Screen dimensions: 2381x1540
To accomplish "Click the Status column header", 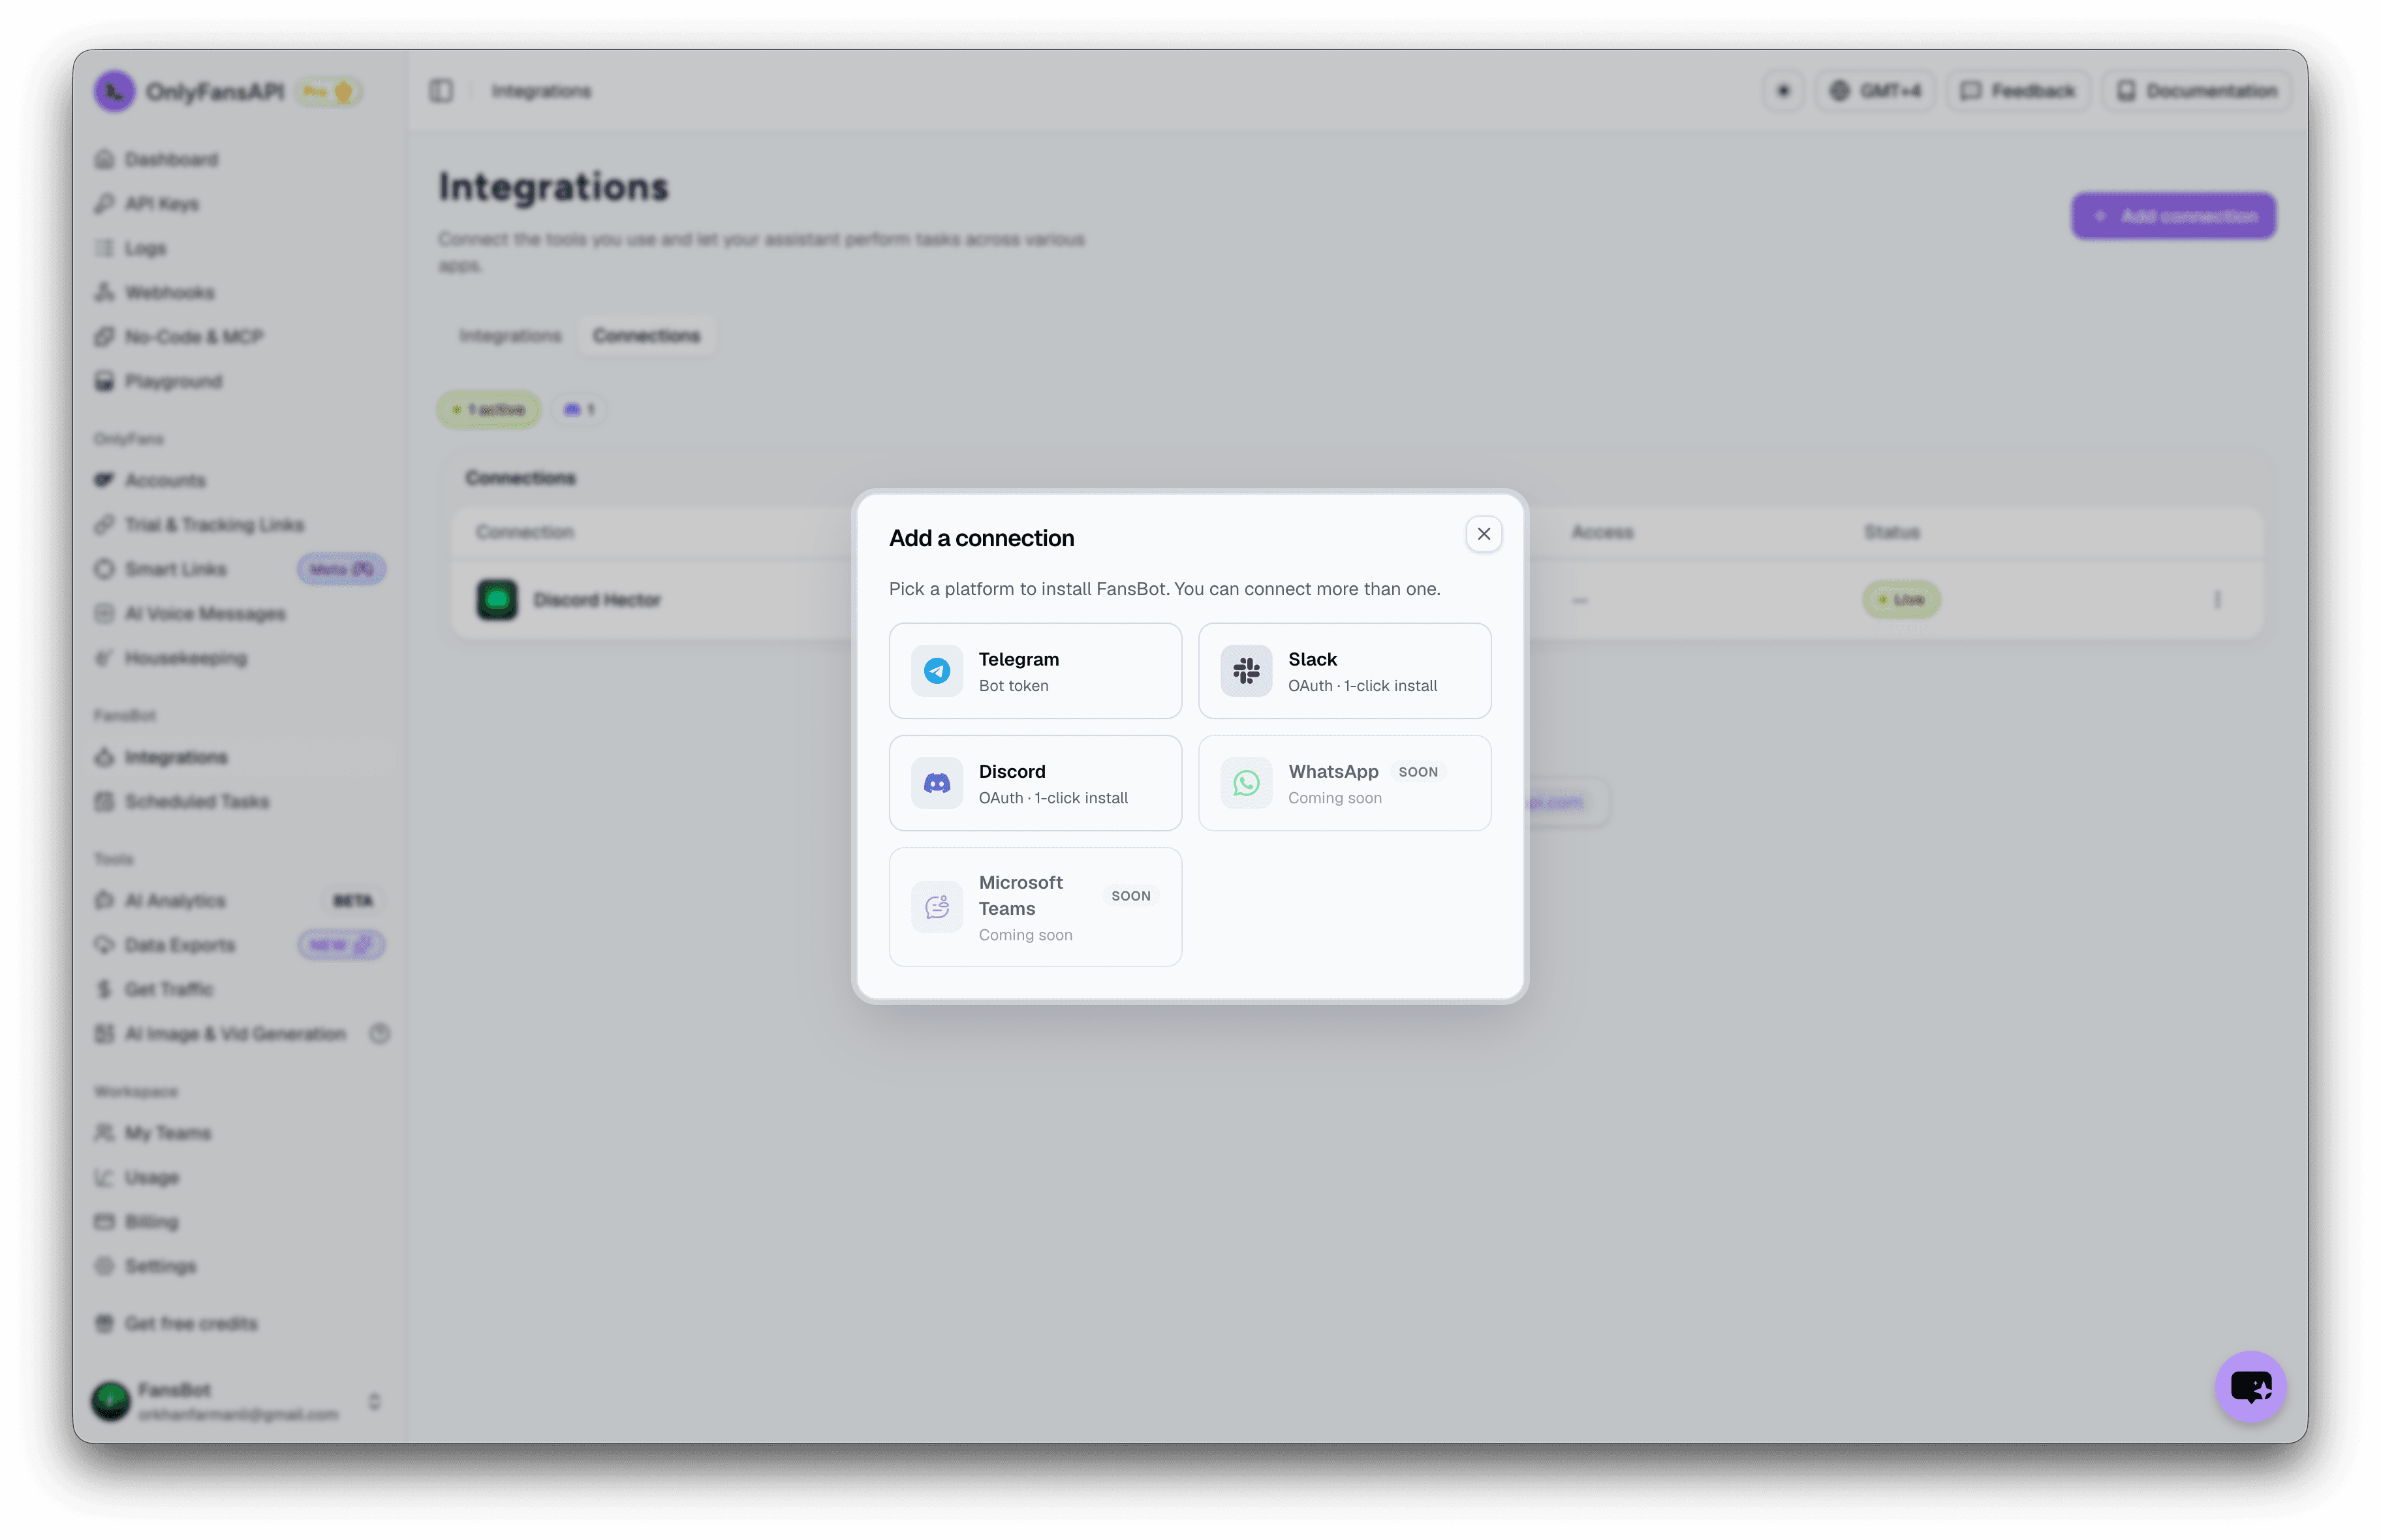I will click(x=1891, y=532).
